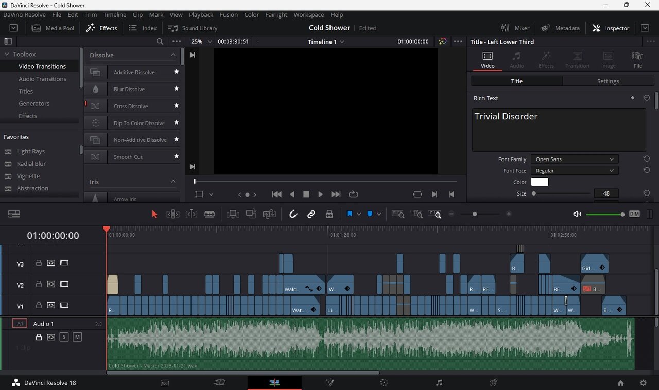Open the Color page icon in bottom bar

[x=384, y=383]
